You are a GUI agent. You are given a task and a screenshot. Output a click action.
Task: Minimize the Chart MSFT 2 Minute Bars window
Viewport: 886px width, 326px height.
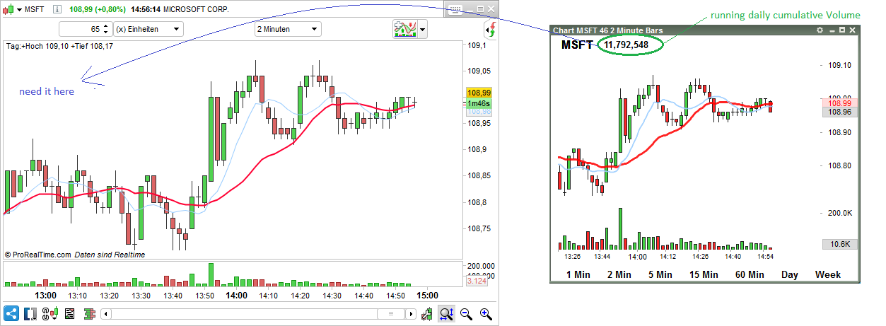(832, 30)
